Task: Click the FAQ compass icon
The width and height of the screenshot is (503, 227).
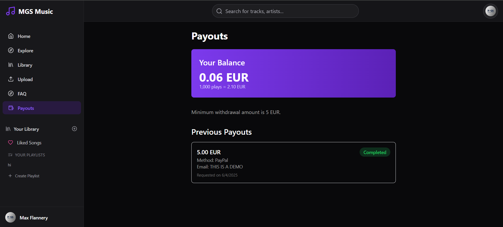Action: pyautogui.click(x=11, y=93)
